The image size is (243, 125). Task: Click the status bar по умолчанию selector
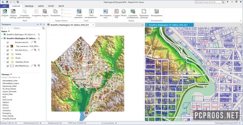(x=109, y=123)
